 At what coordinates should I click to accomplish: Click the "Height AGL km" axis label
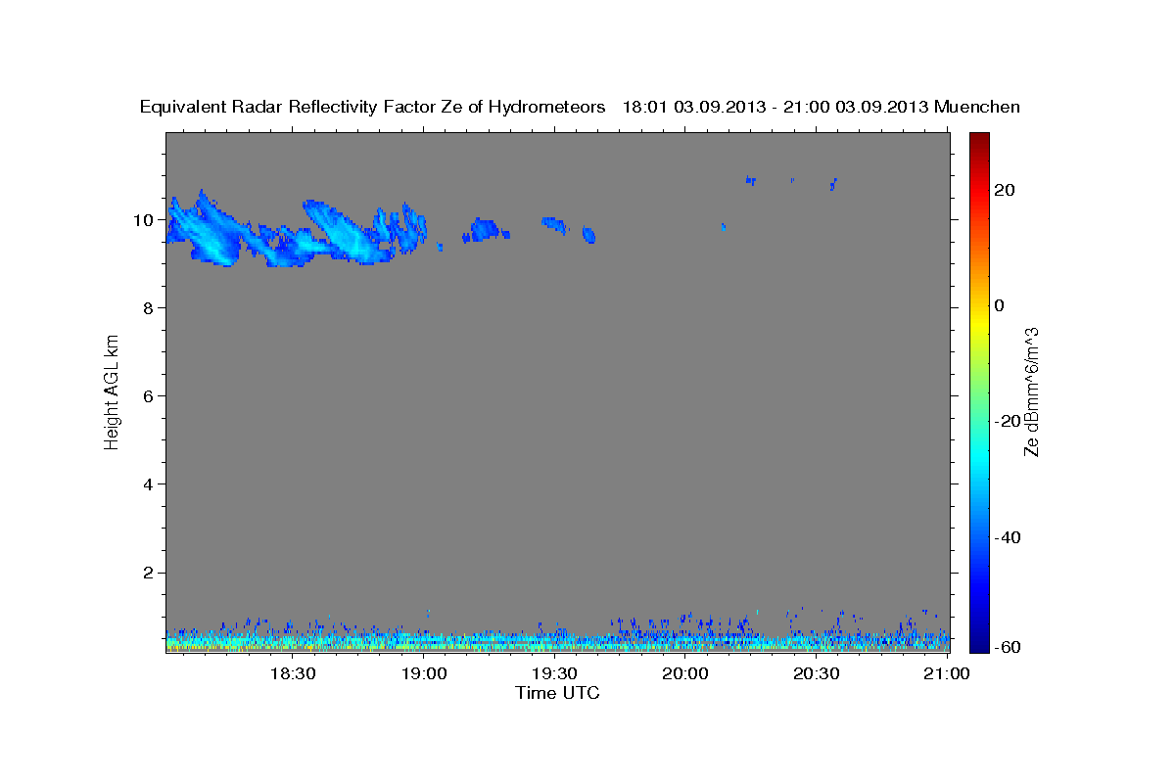pyautogui.click(x=113, y=391)
